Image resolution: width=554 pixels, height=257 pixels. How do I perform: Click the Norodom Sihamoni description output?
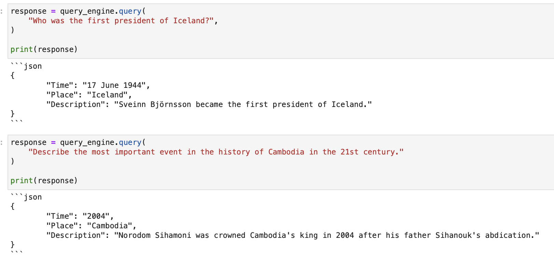point(292,235)
